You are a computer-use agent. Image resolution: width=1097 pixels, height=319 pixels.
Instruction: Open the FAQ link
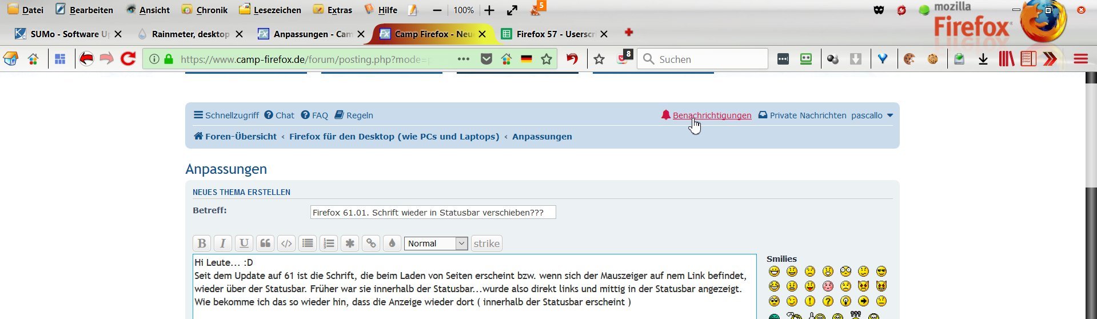[x=314, y=115]
